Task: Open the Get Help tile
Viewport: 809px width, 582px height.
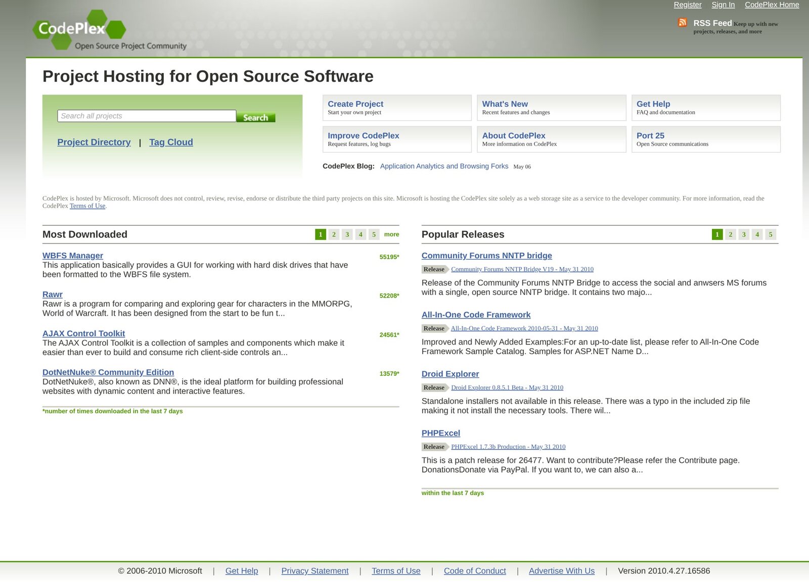Action: click(706, 108)
